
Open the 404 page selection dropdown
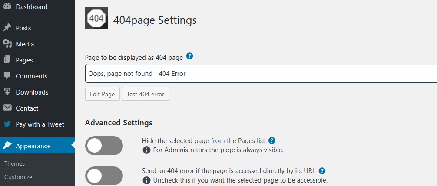(261, 73)
